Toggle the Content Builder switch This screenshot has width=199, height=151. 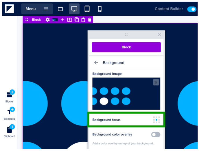[191, 9]
